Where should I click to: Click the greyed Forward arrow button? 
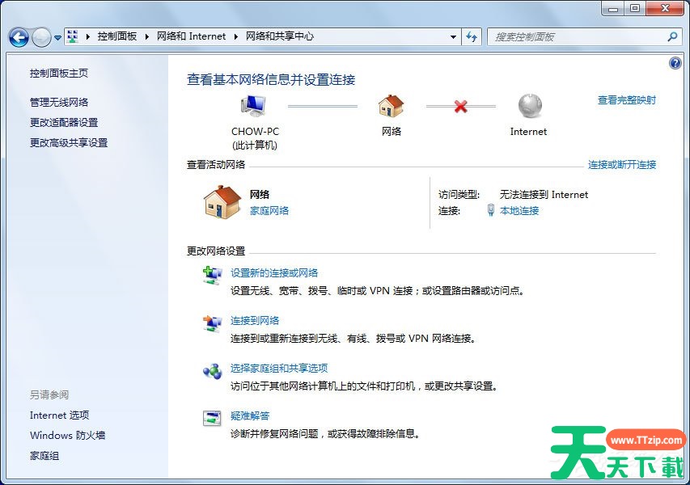tap(42, 37)
